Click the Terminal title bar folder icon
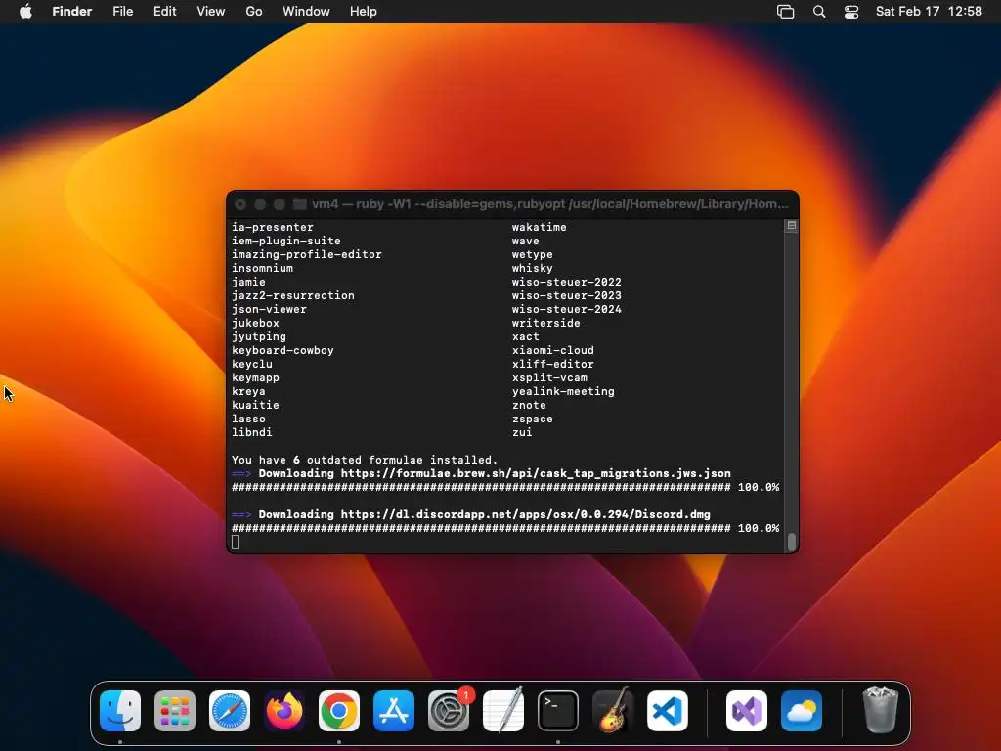The image size is (1001, 751). 299,204
